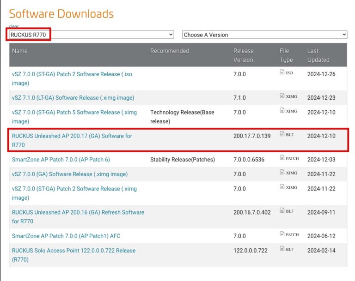Open vSZ 7.1.0 (LT-GA) Software Release link
355x281 pixels.
73,98
